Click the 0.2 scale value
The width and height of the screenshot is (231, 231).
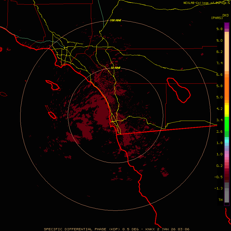[219, 166]
